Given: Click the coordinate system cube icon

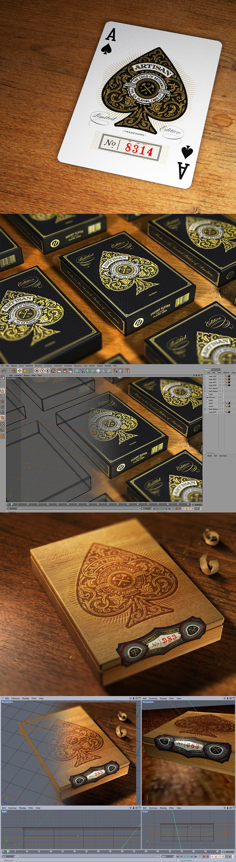Looking at the screenshot, I should point(53,371).
